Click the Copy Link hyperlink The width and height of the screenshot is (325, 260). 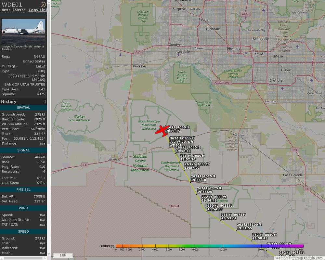[x=38, y=10]
